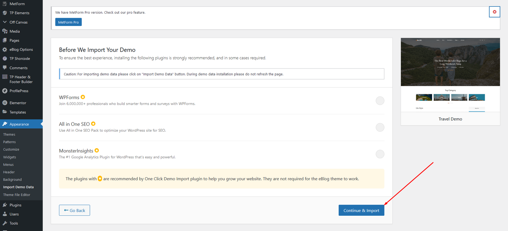Expand the Off Canvas chevron item

coord(5,22)
